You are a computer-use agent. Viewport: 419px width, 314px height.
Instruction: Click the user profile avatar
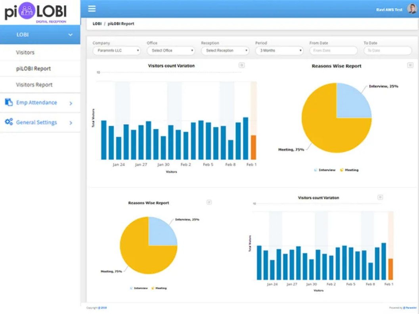tap(412, 9)
